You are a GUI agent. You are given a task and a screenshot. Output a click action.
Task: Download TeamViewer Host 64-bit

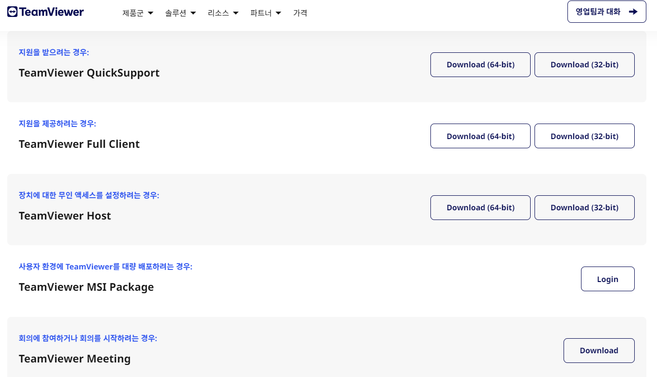(480, 207)
